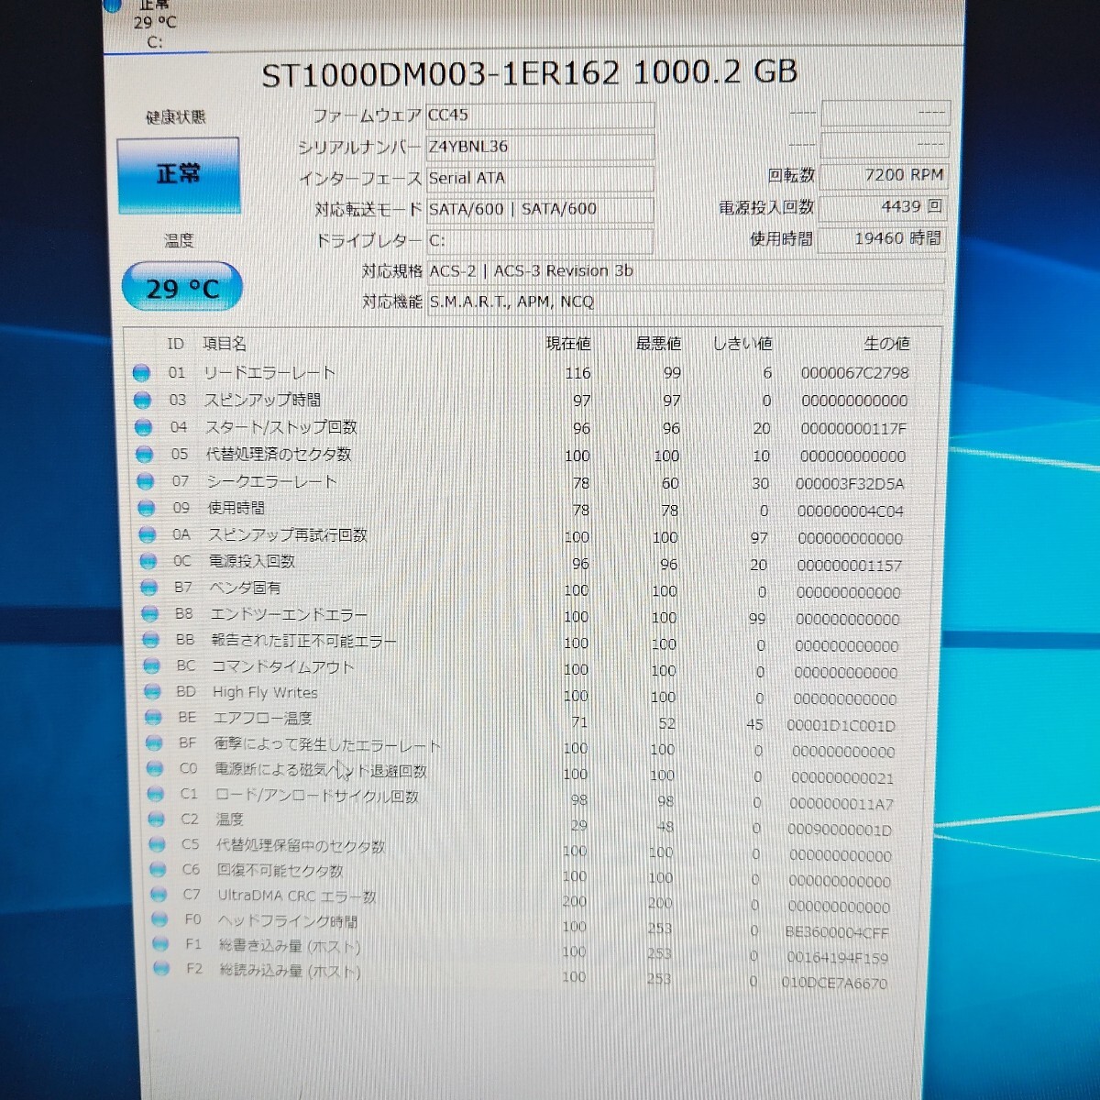Click status icon for B8 エンドツーエンドエラー
Screen dimensions: 1100x1100
(149, 614)
